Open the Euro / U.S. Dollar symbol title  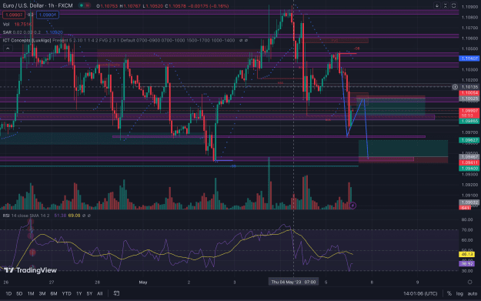(x=38, y=5)
